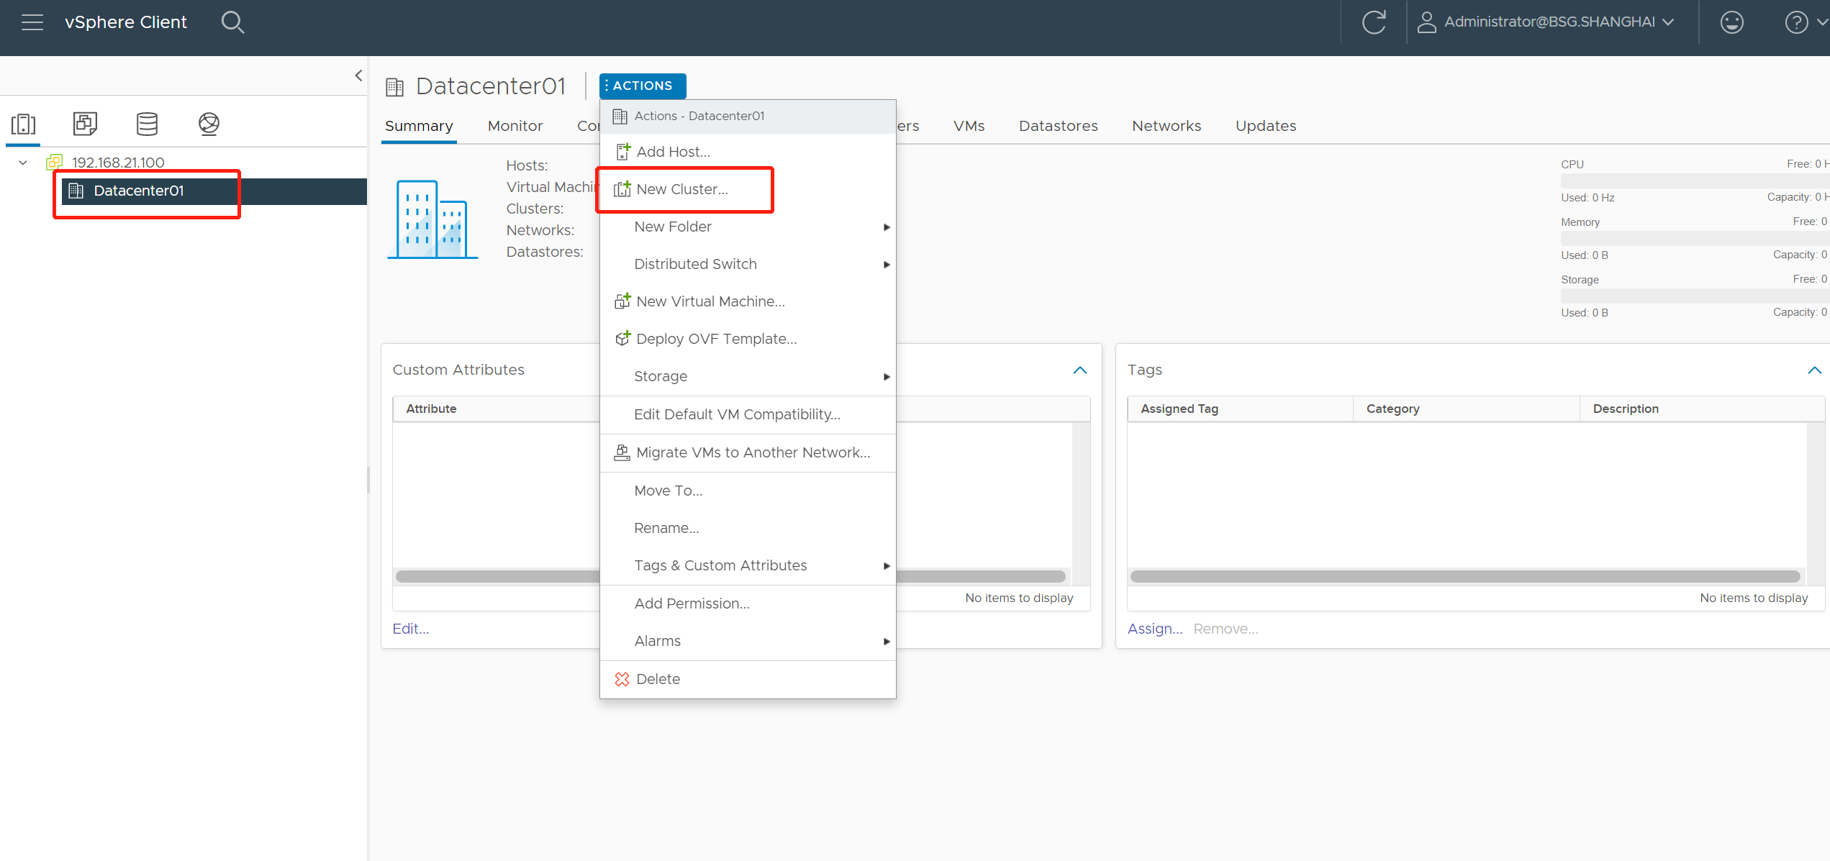Click the Custom Attributes horizontal scrollbar
1830x861 pixels.
click(730, 576)
